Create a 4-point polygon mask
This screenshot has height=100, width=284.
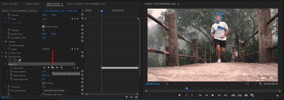(15, 60)
